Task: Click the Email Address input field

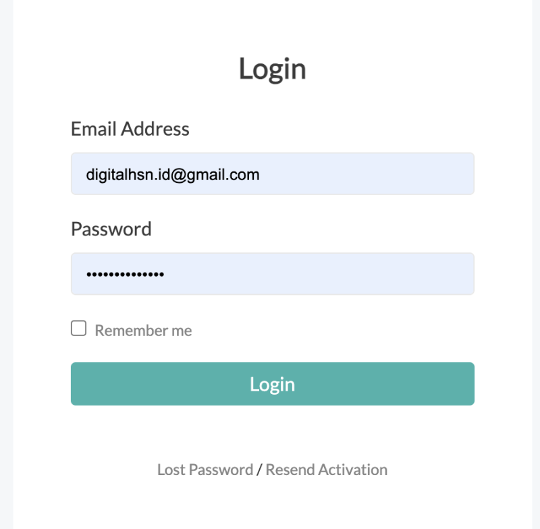Action: (272, 174)
